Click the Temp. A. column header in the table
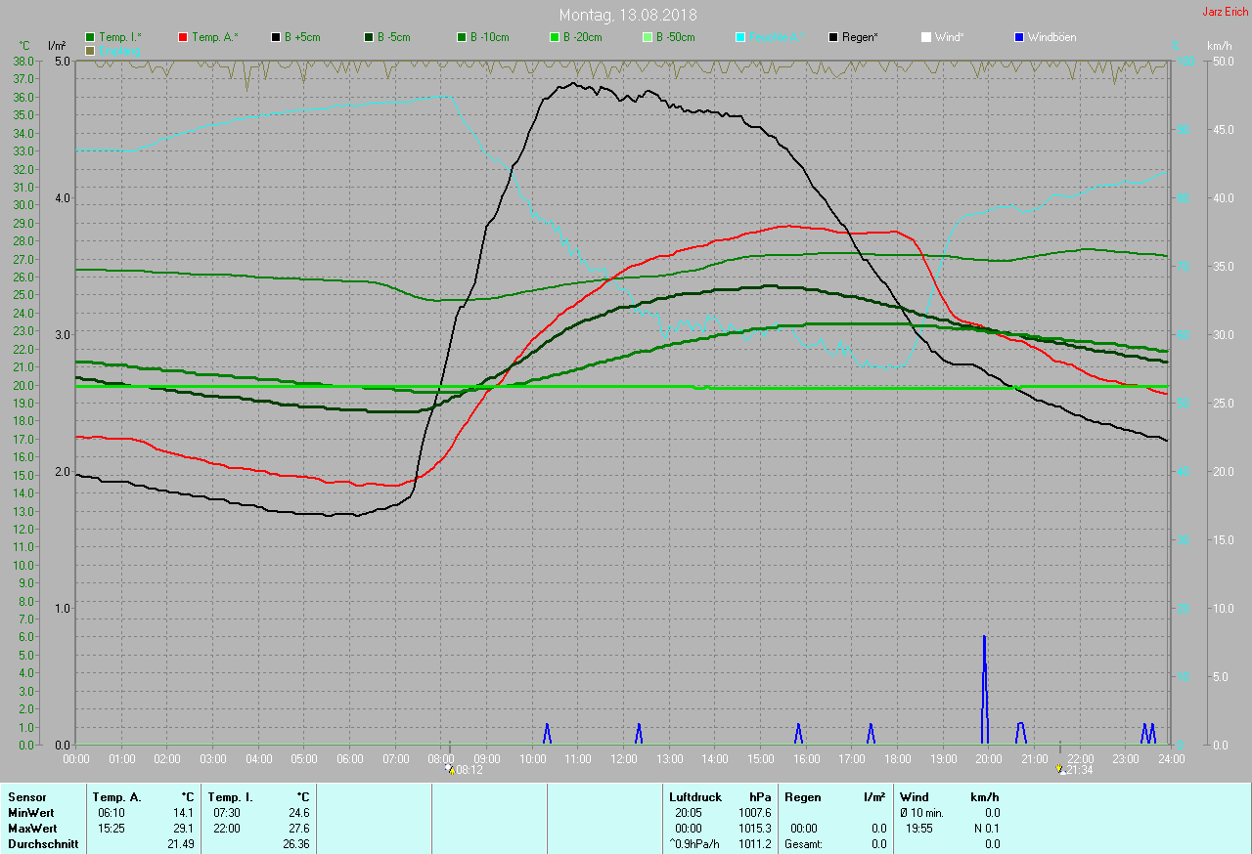1252x854 pixels. click(117, 797)
